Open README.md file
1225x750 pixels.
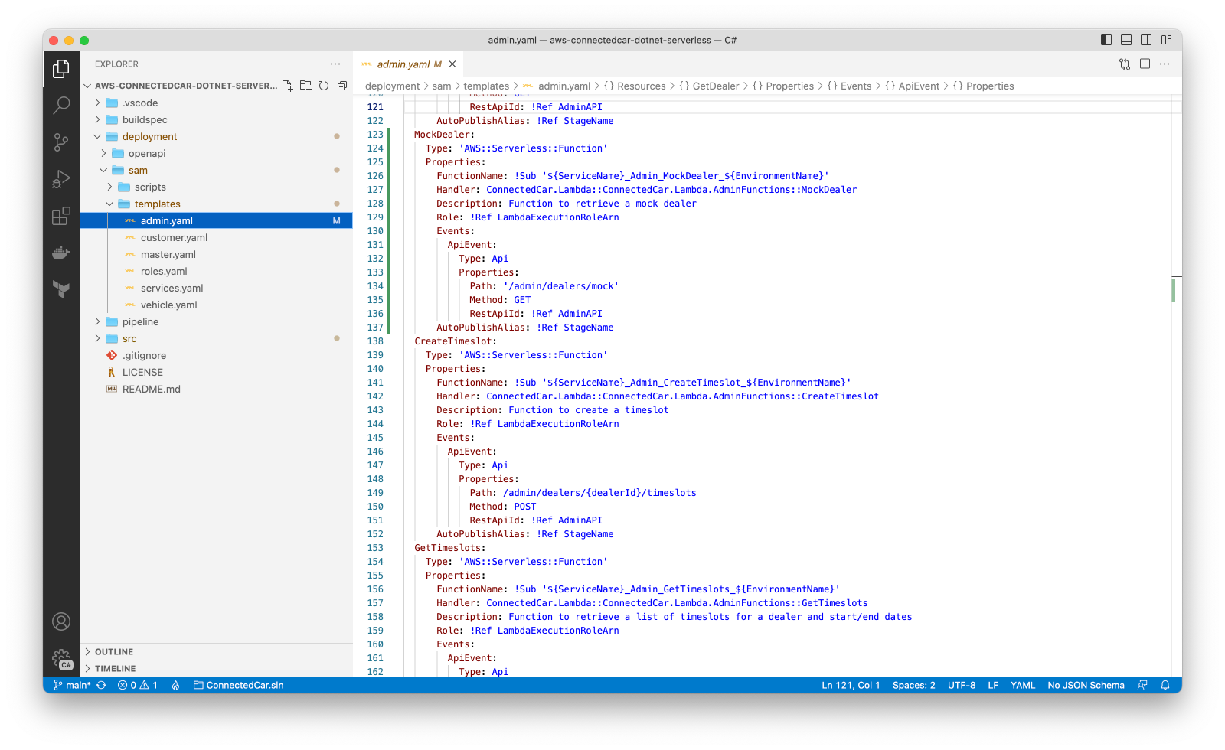[216, 389]
